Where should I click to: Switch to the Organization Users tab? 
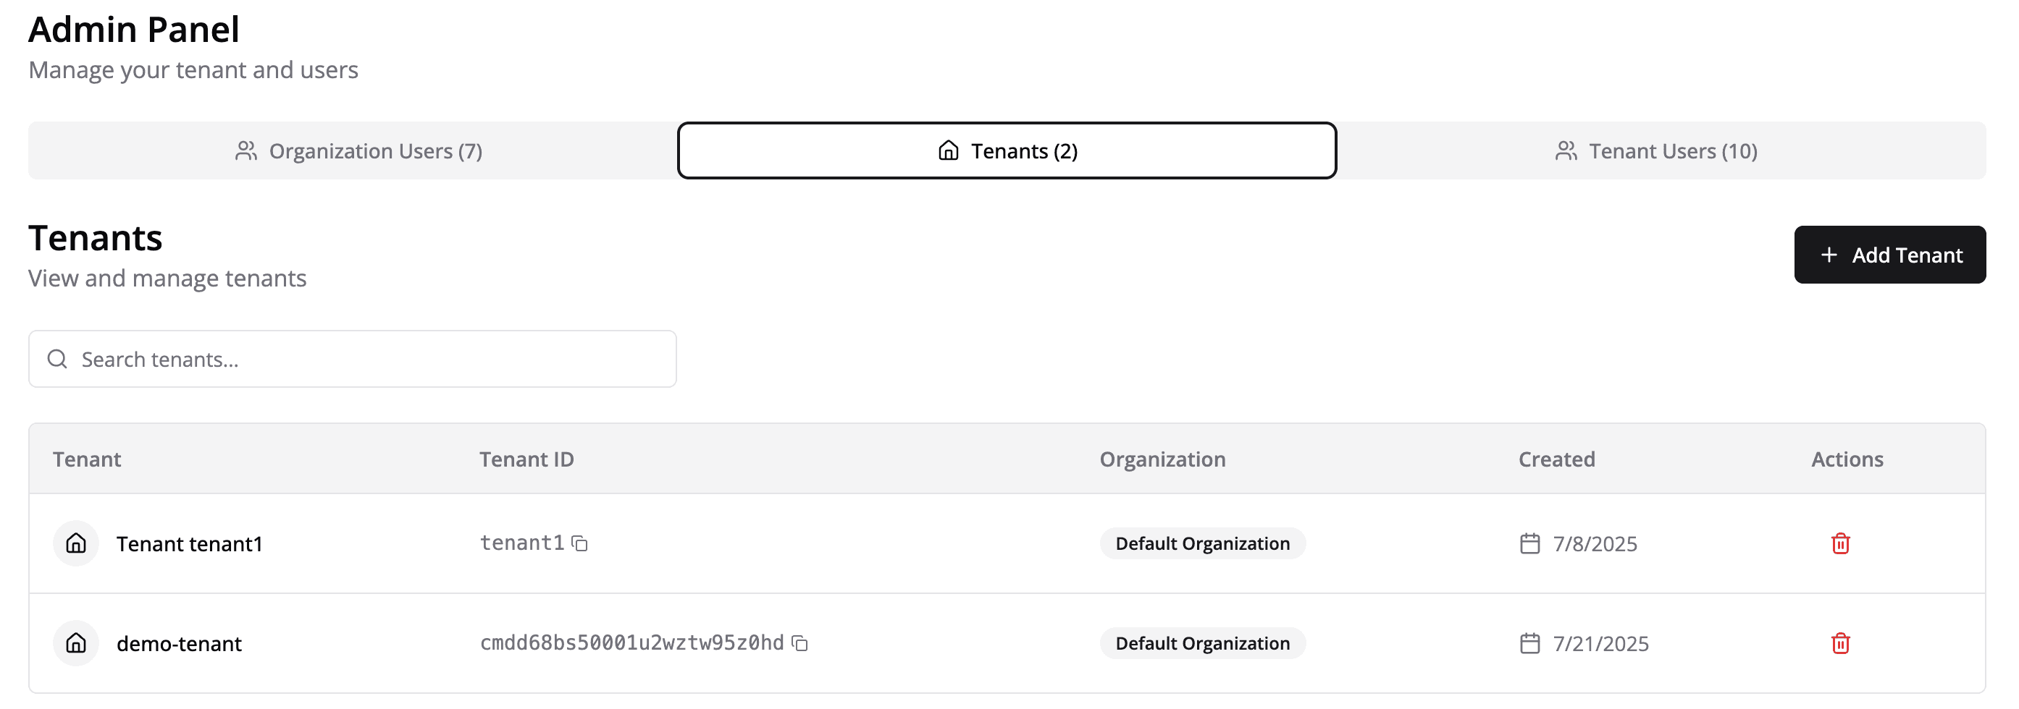point(359,150)
